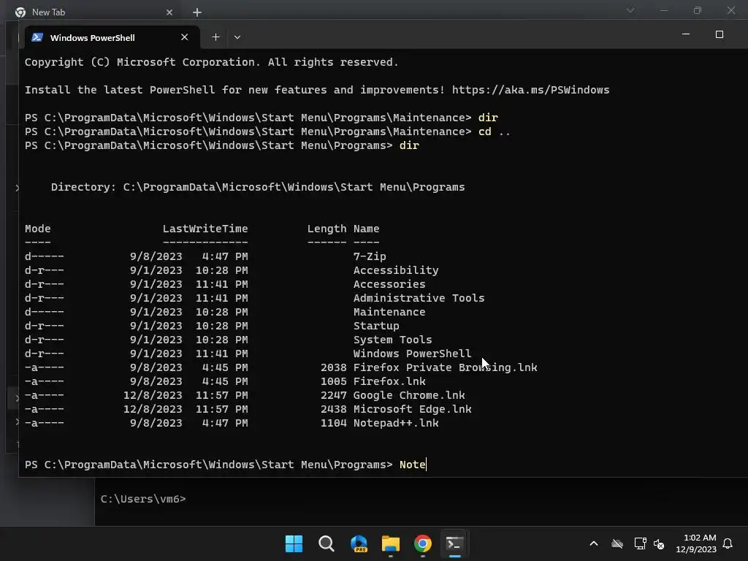
Task: Open terminal profile dropdown menu
Action: (237, 37)
